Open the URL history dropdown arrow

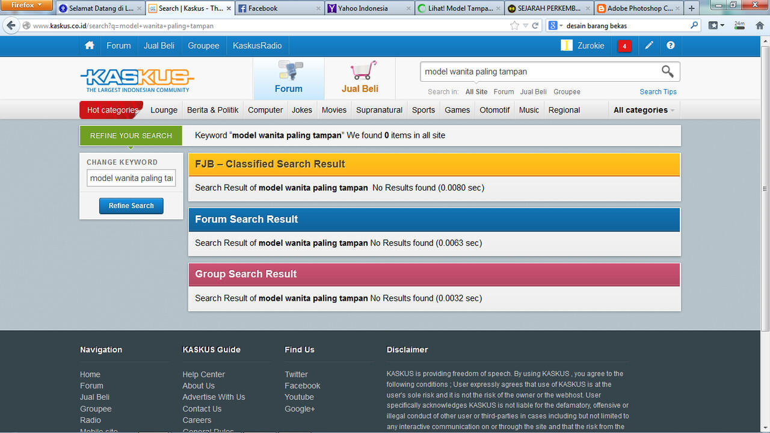[x=526, y=26]
